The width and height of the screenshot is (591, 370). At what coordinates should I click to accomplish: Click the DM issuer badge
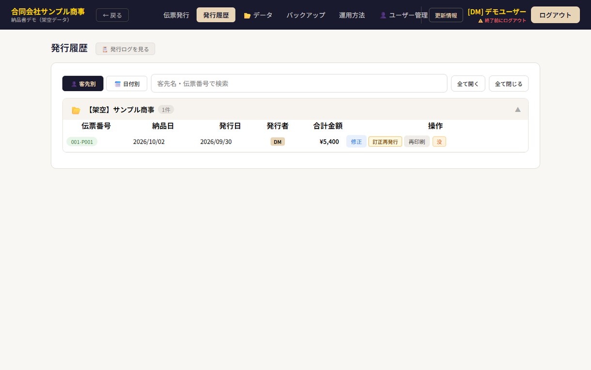coord(278,142)
